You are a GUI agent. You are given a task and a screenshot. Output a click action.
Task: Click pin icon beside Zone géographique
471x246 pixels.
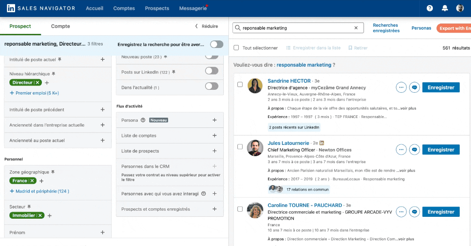pos(53,172)
